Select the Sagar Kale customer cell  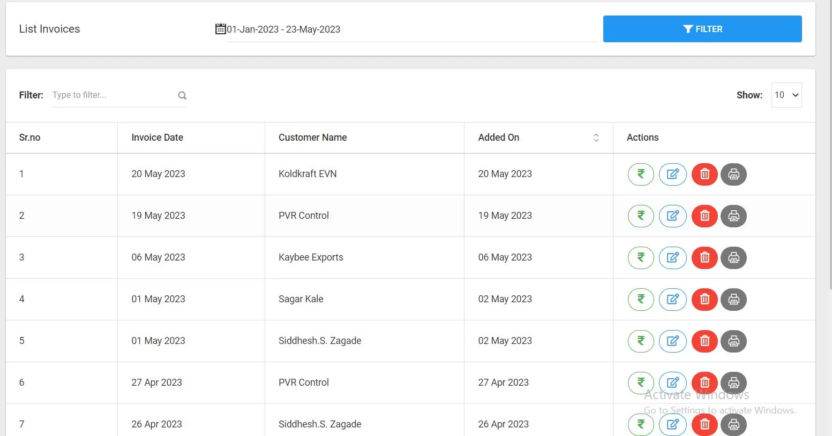pos(364,299)
